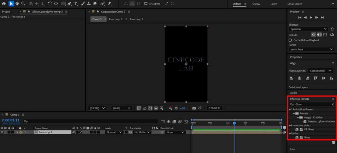Select the Type tool
The height and width of the screenshot is (153, 337).
(x=75, y=4)
